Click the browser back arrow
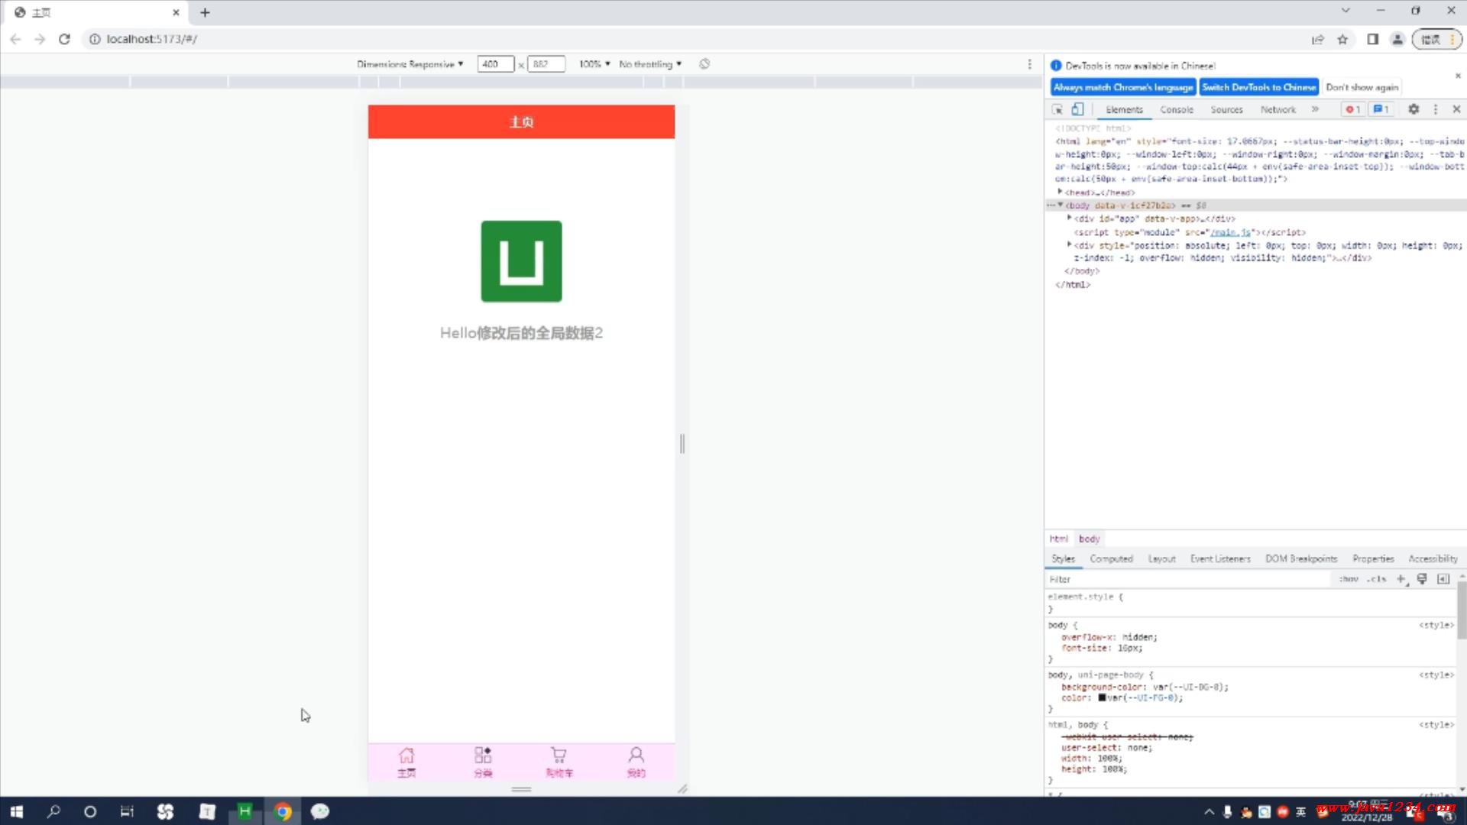 click(x=15, y=39)
